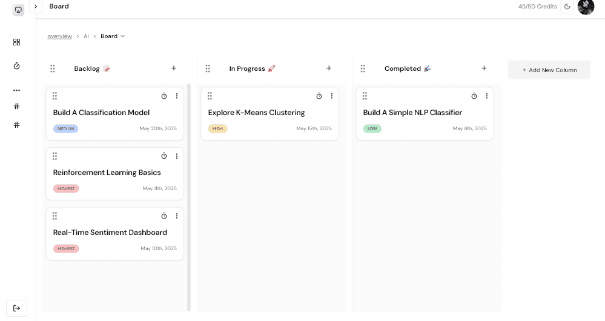Go to the overview breadcrumb link

[x=59, y=36]
